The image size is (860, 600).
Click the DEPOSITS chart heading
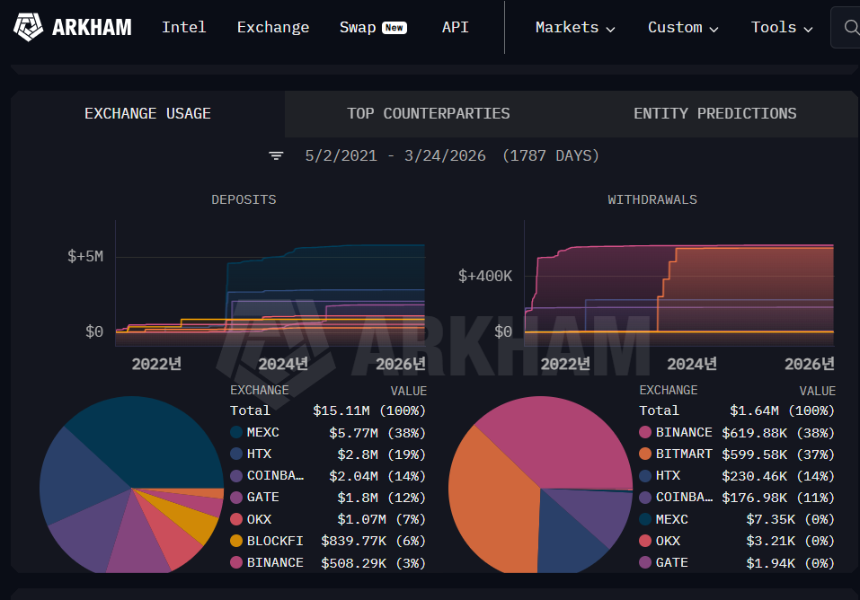pyautogui.click(x=244, y=199)
